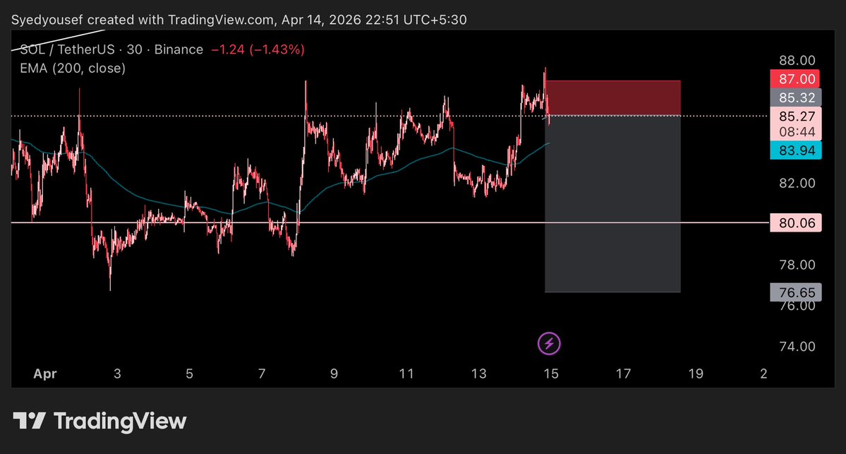Click the SOL / TetherUS symbol title
Image resolution: width=846 pixels, height=454 pixels.
click(x=61, y=50)
